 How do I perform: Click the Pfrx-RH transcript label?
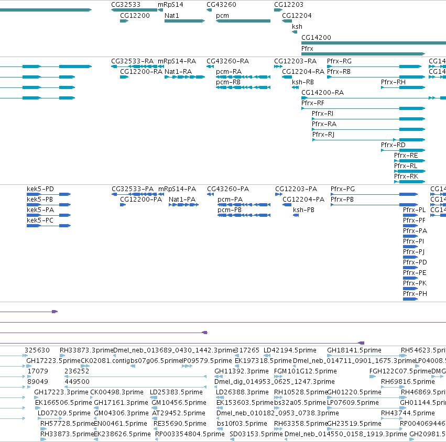tap(393, 82)
